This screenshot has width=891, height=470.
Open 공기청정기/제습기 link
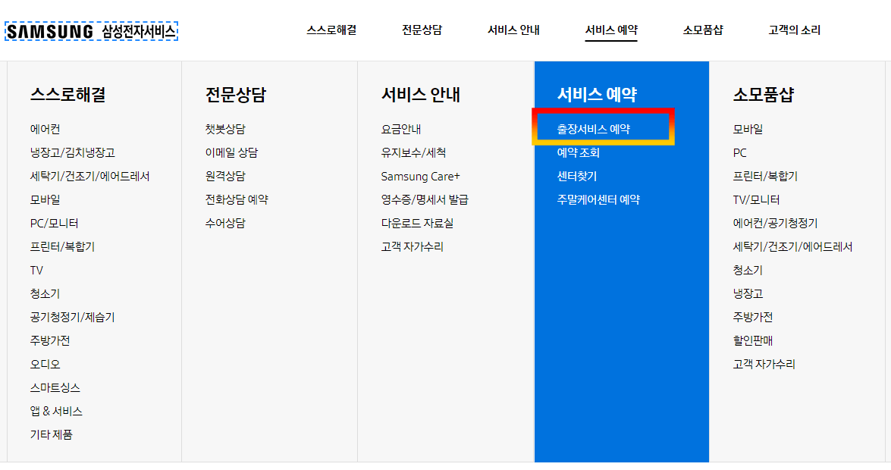72,317
